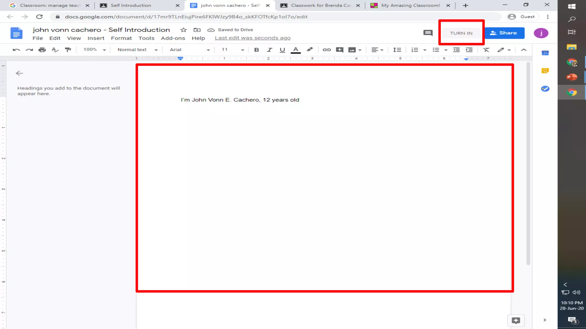Toggle italic formatting
Image resolution: width=586 pixels, height=329 pixels.
point(270,50)
